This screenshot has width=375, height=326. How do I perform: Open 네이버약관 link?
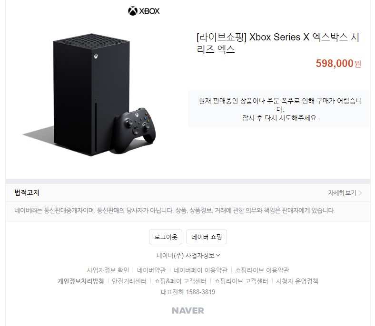point(151,270)
